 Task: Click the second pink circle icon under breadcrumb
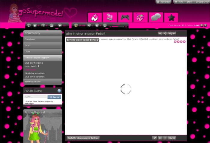[178, 41]
